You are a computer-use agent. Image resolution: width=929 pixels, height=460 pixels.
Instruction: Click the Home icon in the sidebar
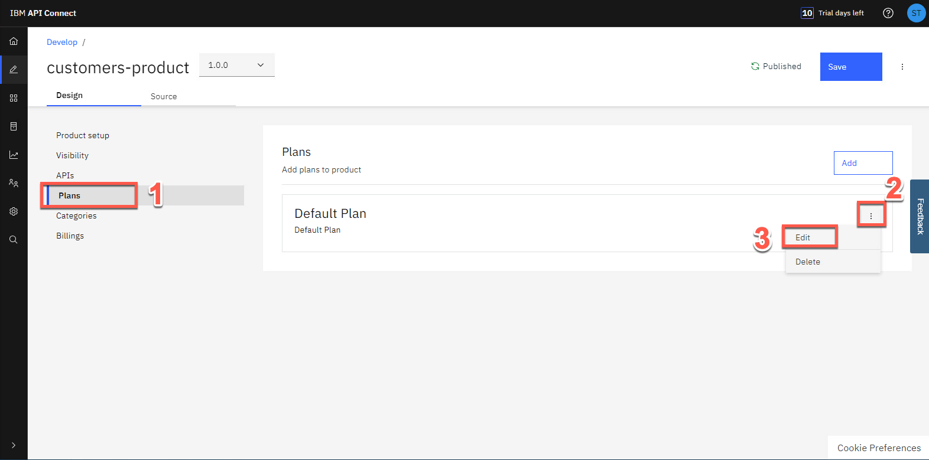[14, 41]
